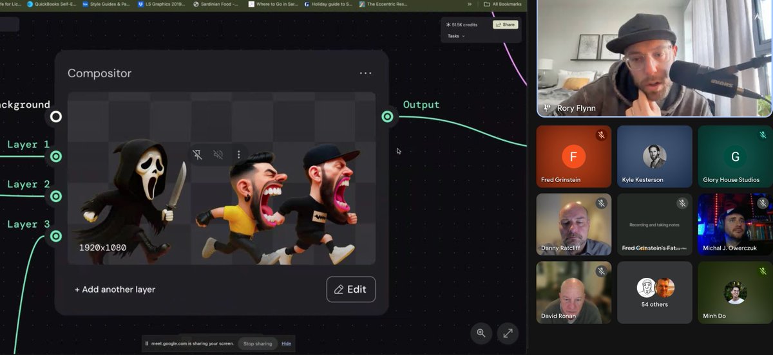Click Glory House Studios muted mic icon
The width and height of the screenshot is (773, 355).
(x=763, y=135)
